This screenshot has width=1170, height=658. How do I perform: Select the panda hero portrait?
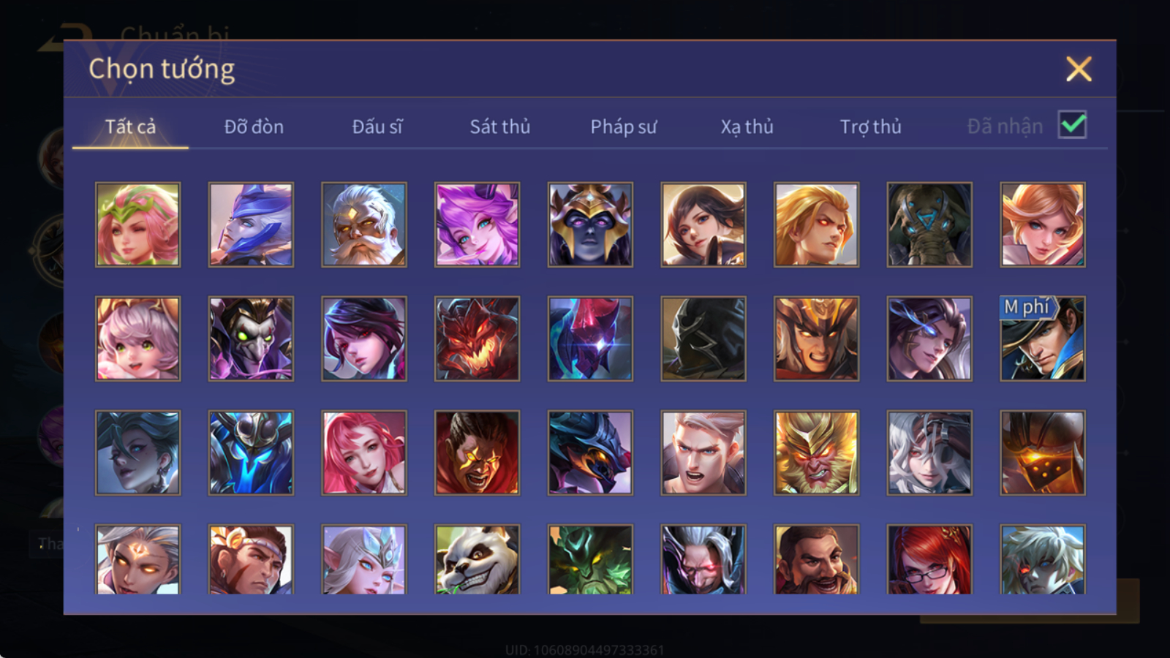(477, 559)
